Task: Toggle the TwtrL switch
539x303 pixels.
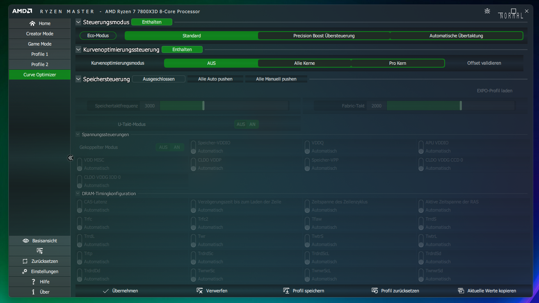Action: coord(421,240)
